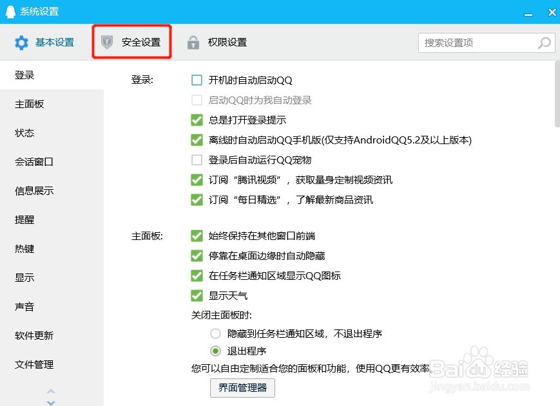
Task: Go to 提醒 sidebar section
Action: click(52, 219)
